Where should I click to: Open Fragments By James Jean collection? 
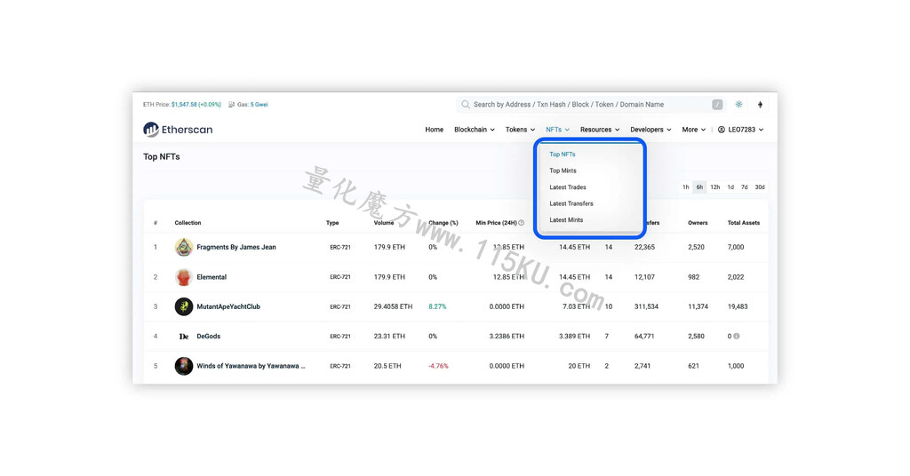pos(236,247)
